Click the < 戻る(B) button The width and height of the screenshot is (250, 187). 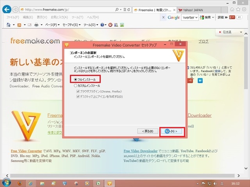pos(148,131)
